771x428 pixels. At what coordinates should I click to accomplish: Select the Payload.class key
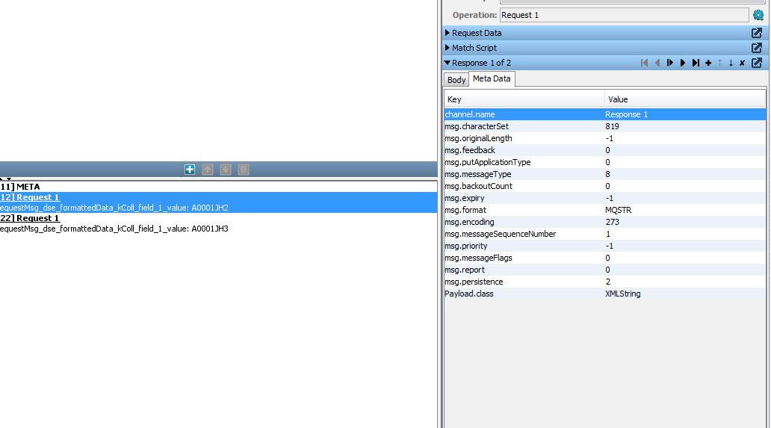tap(468, 294)
